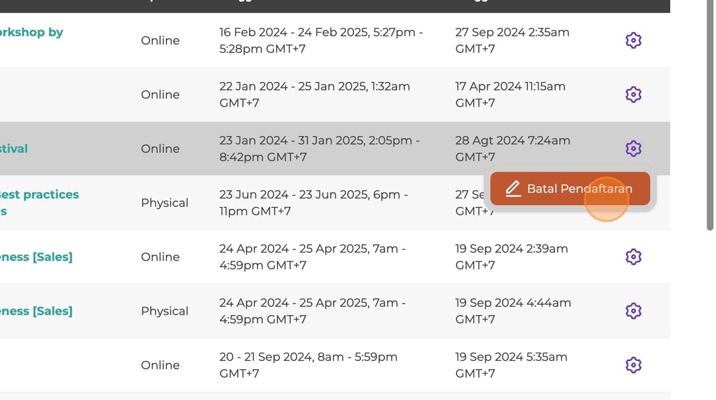Click 'Physical' type in 23 Jun 2024 row
Screen dimensions: 716x400
pyautogui.click(x=164, y=203)
